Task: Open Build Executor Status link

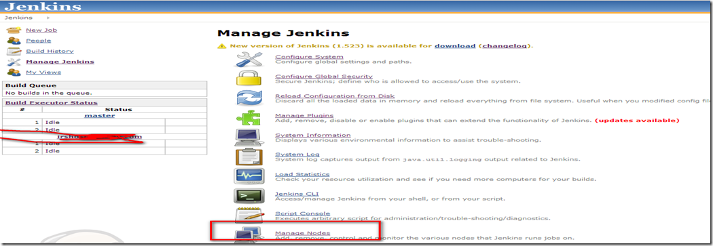Action: tap(52, 102)
